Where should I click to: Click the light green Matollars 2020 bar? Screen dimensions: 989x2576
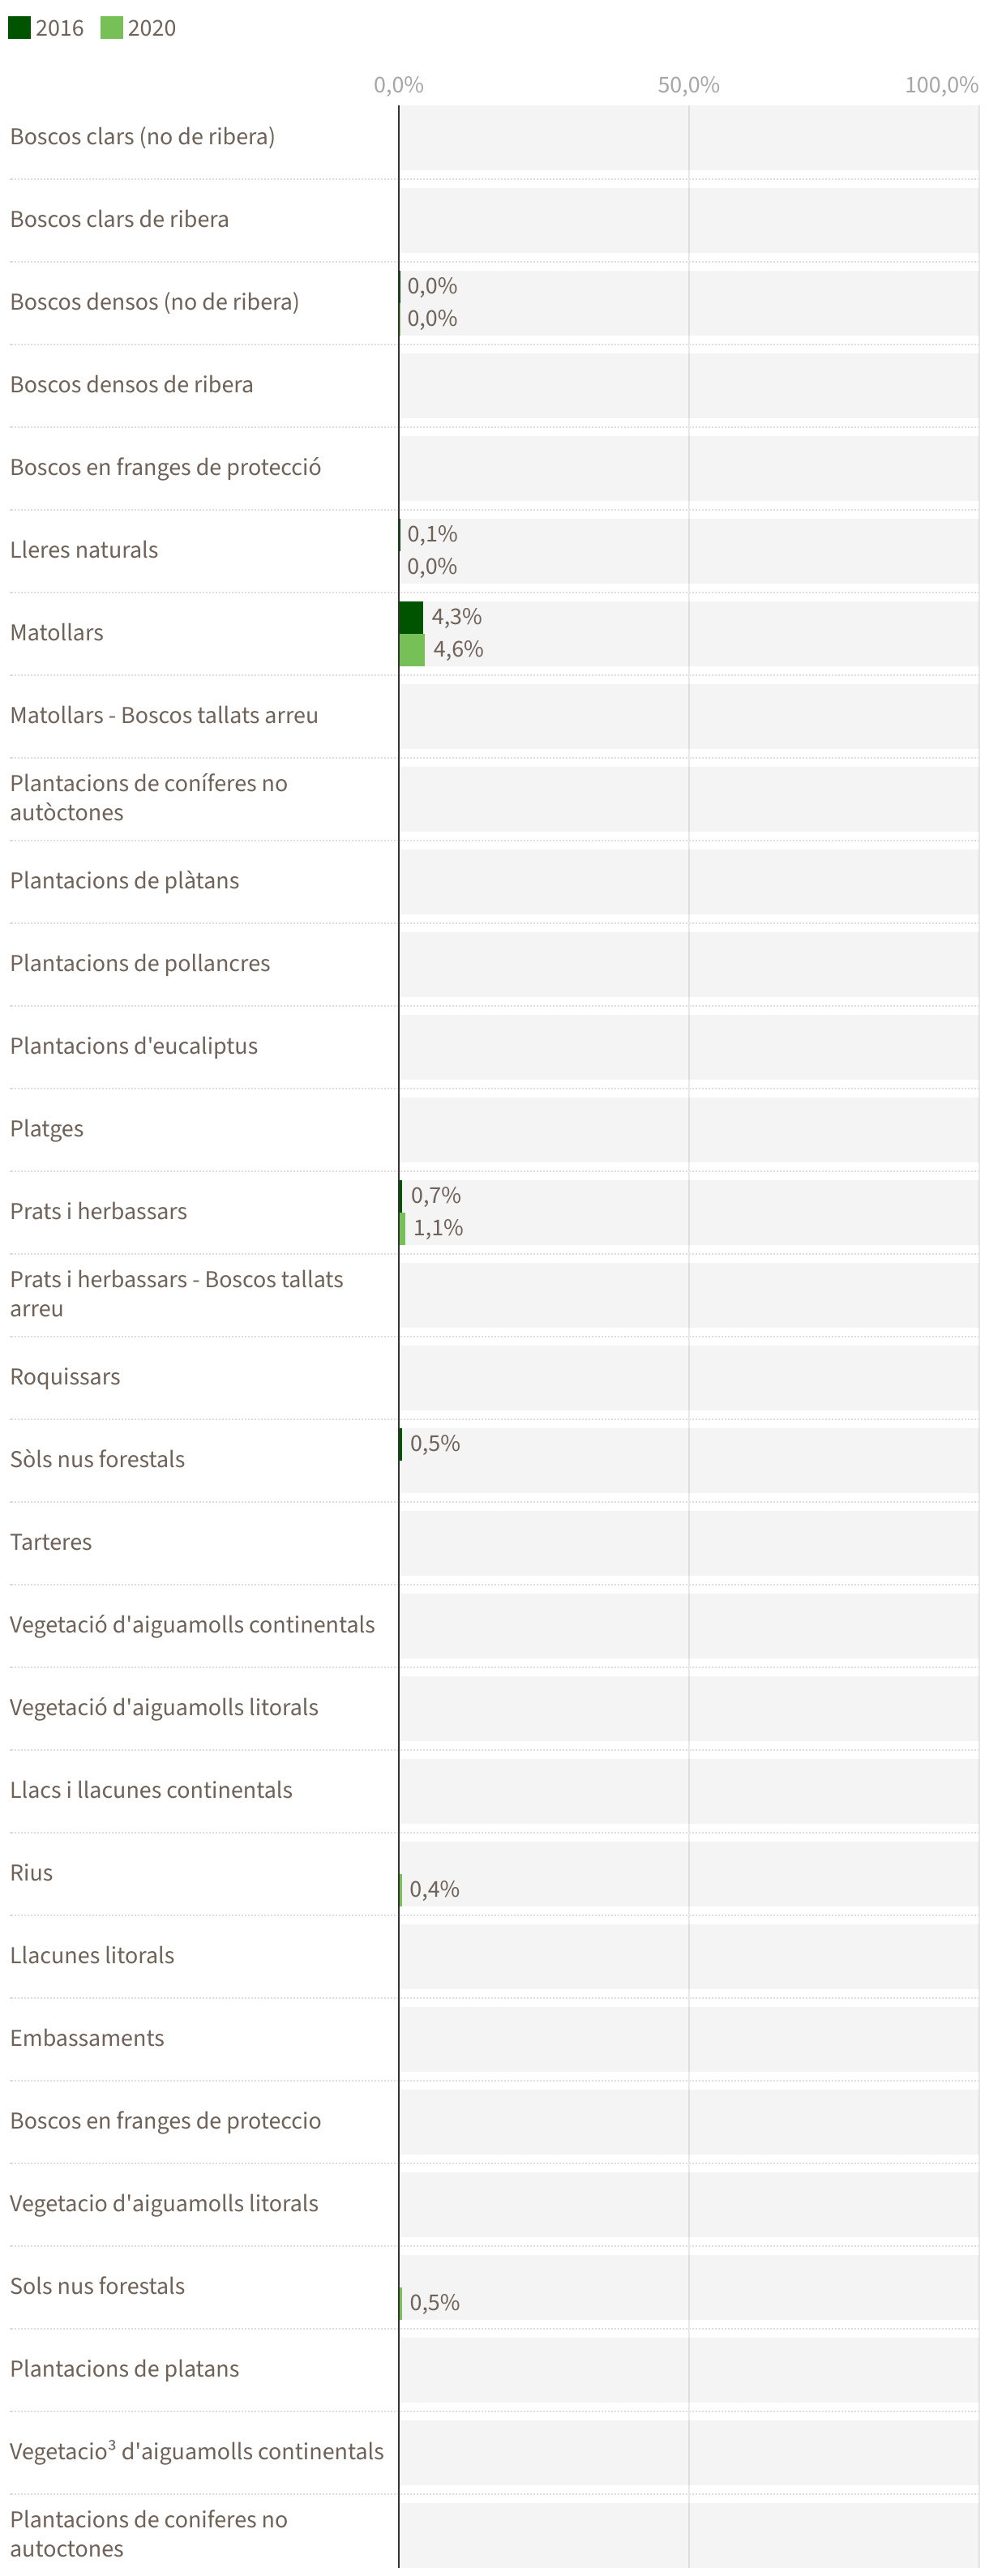pyautogui.click(x=412, y=650)
